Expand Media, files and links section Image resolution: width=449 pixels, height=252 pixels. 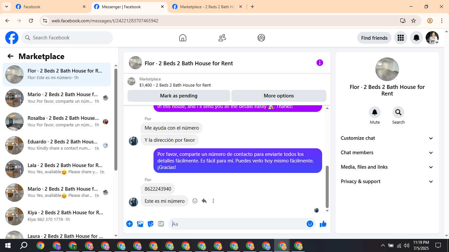point(387,167)
